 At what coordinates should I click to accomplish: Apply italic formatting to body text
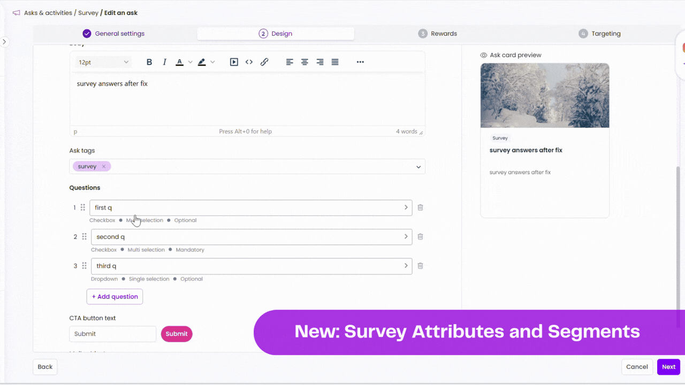click(x=164, y=61)
